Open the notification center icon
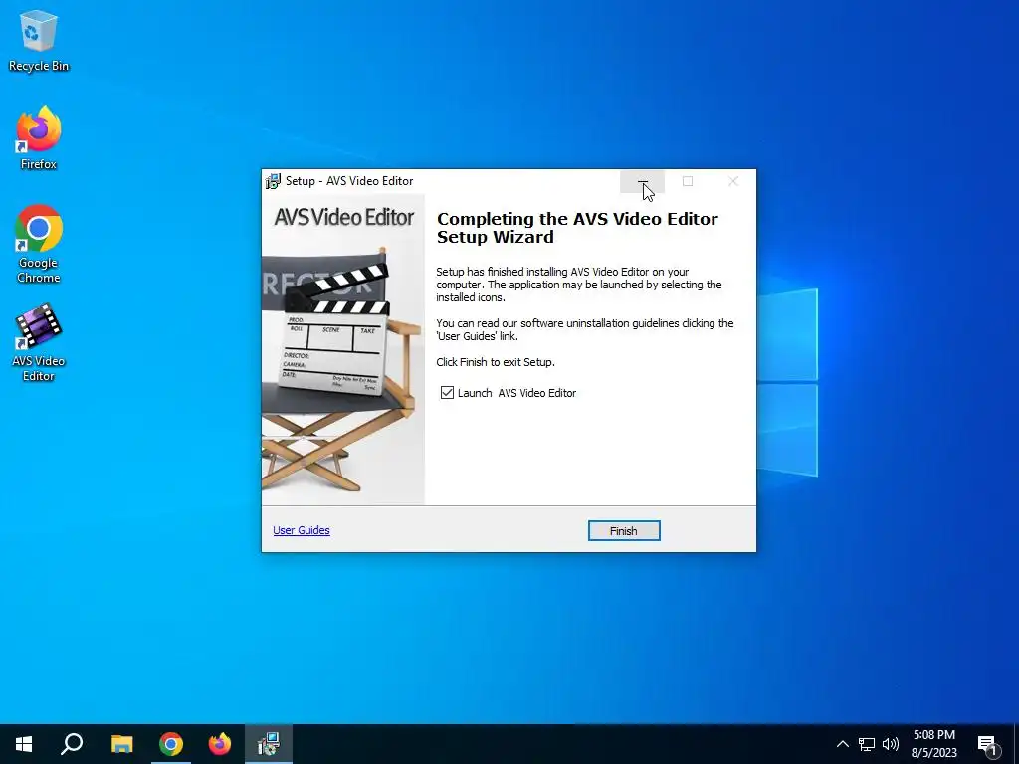 click(x=988, y=744)
